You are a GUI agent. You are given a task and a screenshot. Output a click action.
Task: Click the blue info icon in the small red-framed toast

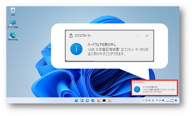pyautogui.click(x=137, y=89)
